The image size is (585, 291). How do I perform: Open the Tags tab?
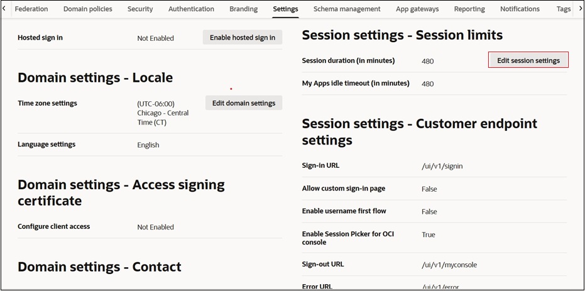click(x=563, y=9)
